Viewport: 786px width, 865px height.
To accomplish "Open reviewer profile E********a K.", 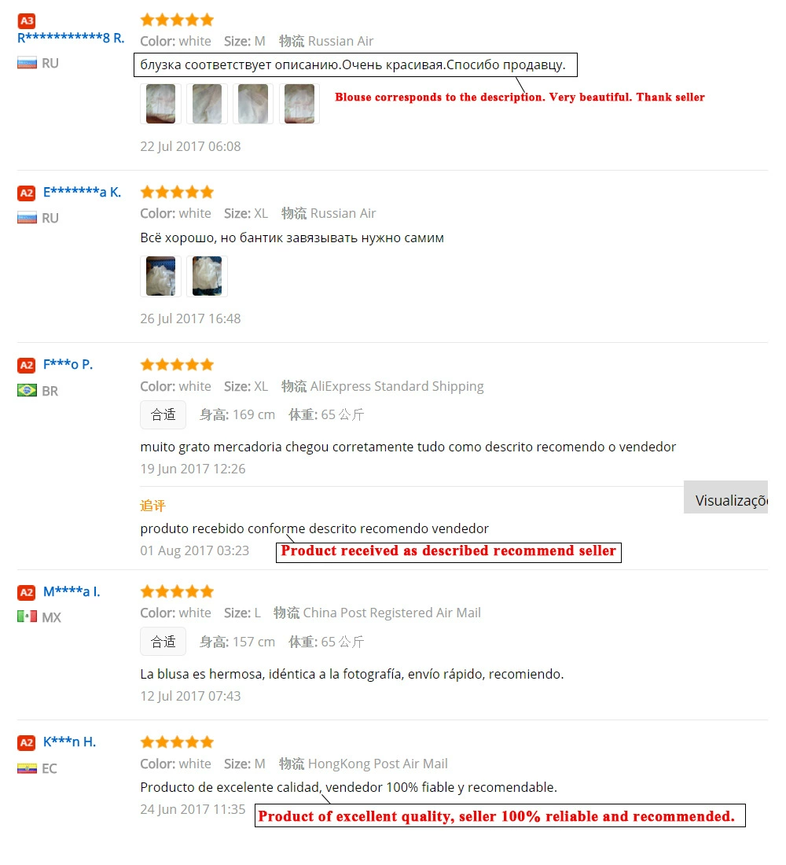I will pos(83,192).
